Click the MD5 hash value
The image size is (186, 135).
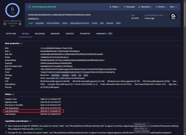tap(56, 48)
